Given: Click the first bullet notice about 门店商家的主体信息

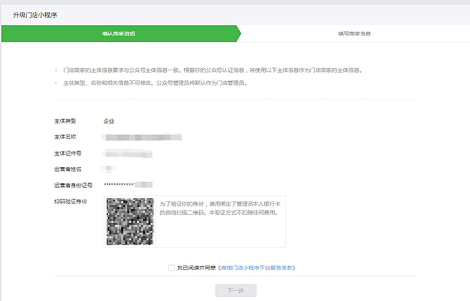Looking at the screenshot, I should click(212, 70).
